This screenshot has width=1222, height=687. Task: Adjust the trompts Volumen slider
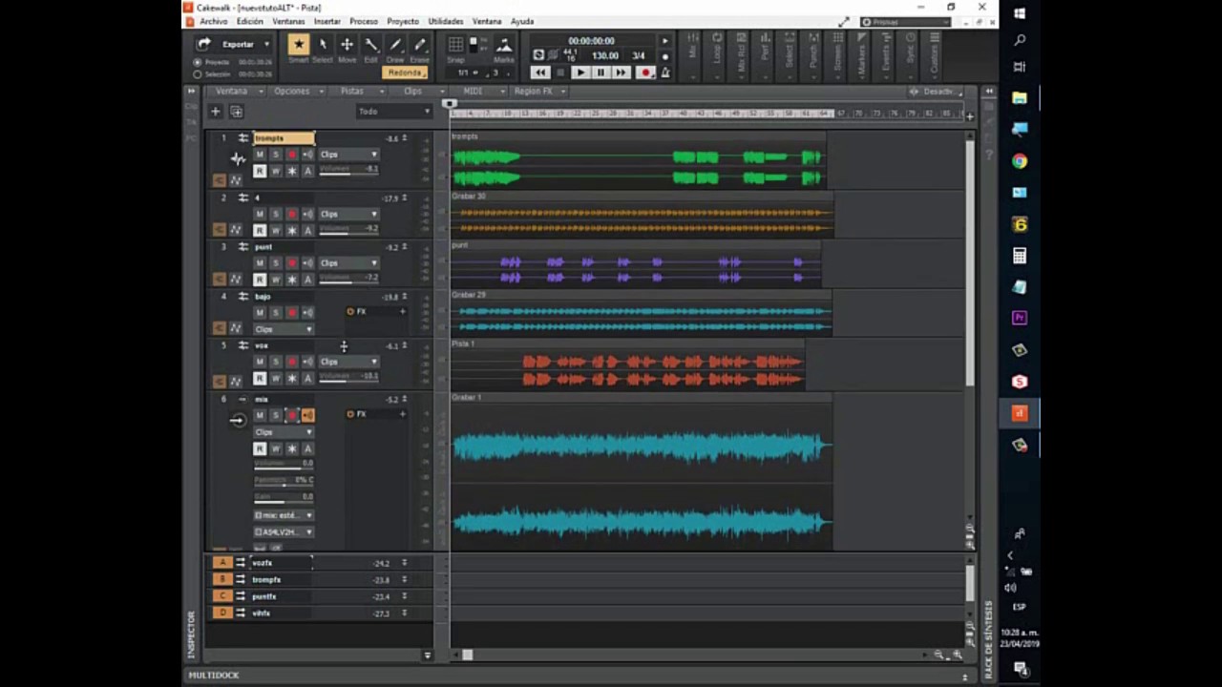348,170
